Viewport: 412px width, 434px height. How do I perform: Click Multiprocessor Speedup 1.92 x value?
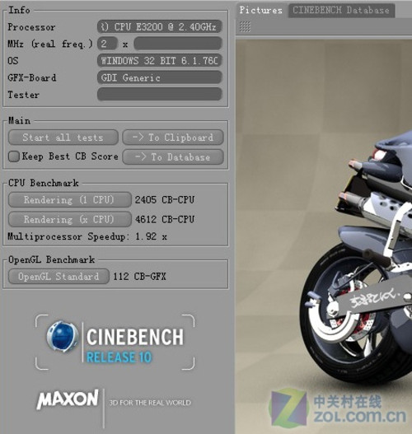click(151, 236)
